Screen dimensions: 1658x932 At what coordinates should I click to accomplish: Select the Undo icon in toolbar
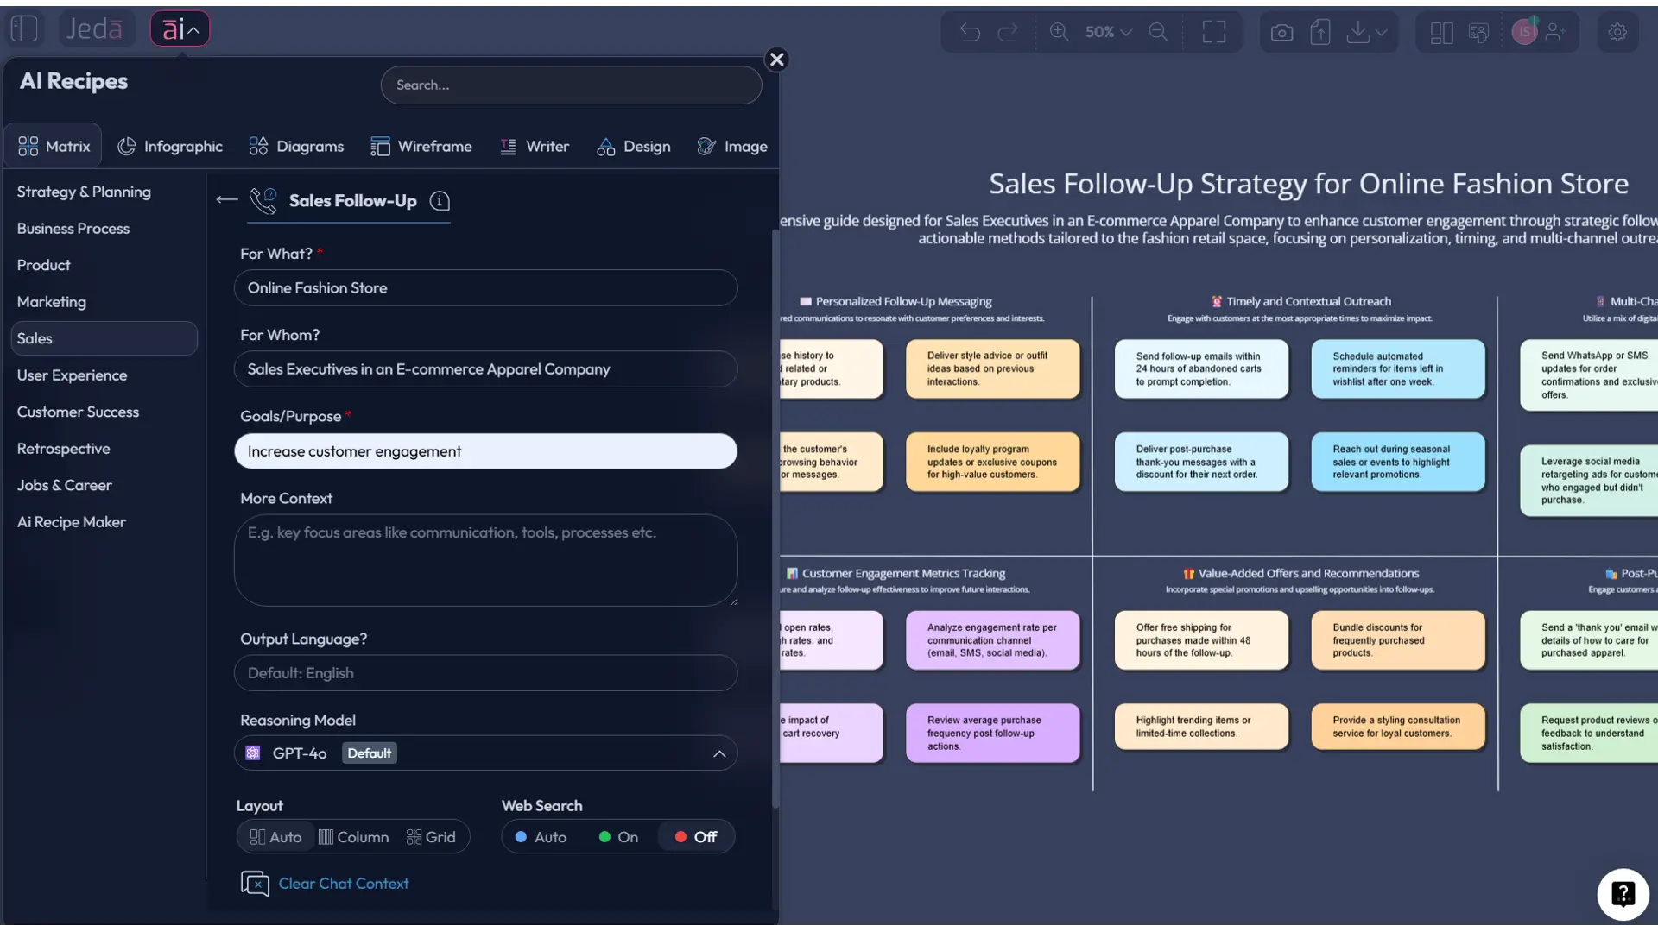click(x=970, y=32)
